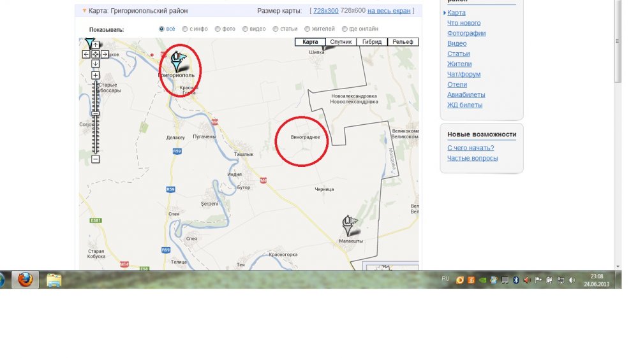Viewport: 638px width, 358px height.
Task: Switch the map to Спутник view
Action: coord(341,42)
